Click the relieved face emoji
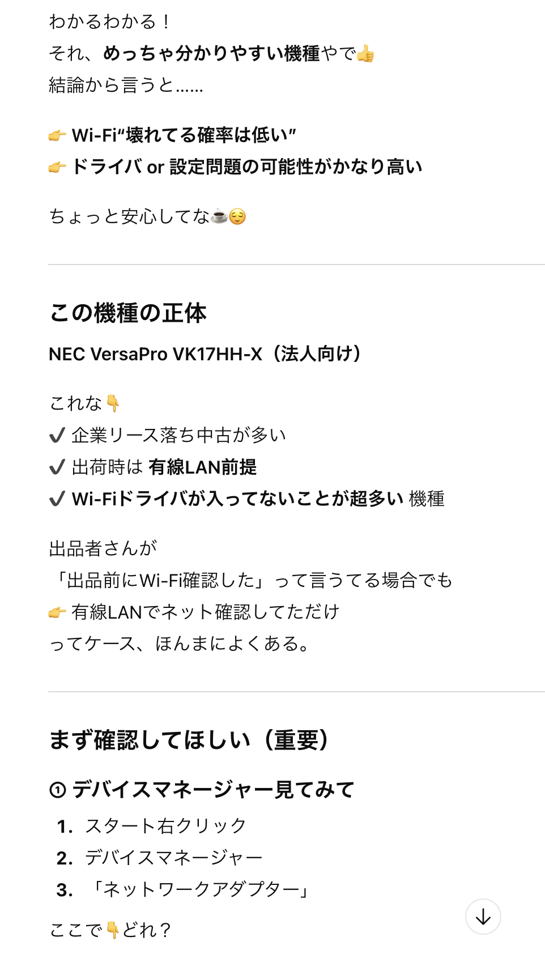The height and width of the screenshot is (954, 545). coord(238,216)
